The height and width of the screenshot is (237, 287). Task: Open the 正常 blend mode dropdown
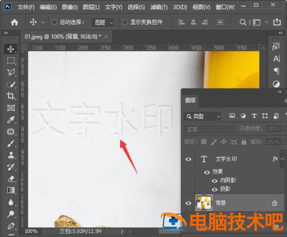[x=209, y=129]
